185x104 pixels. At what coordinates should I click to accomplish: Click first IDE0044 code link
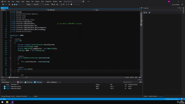point(8,87)
